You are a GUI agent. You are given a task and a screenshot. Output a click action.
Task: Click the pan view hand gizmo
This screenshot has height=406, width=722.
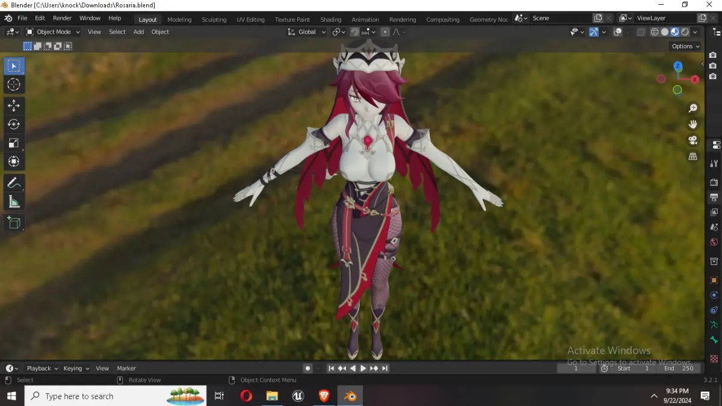[x=693, y=124]
